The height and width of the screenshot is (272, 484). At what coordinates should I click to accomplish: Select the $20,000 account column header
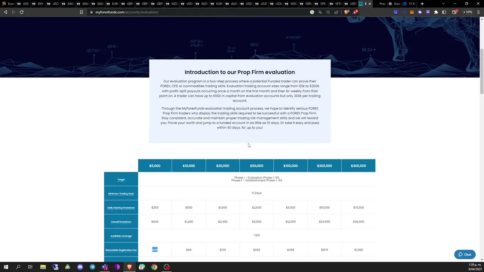223,165
